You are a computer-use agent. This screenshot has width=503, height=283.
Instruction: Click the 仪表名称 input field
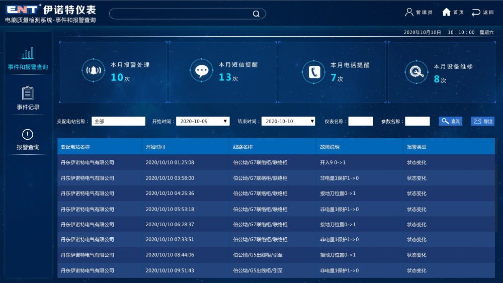[x=361, y=121]
